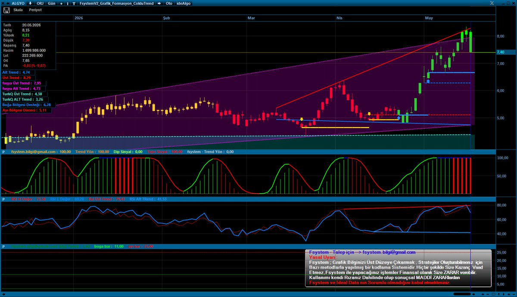
Task: Click the ayı bar 25,00 label
Action: tap(141, 246)
